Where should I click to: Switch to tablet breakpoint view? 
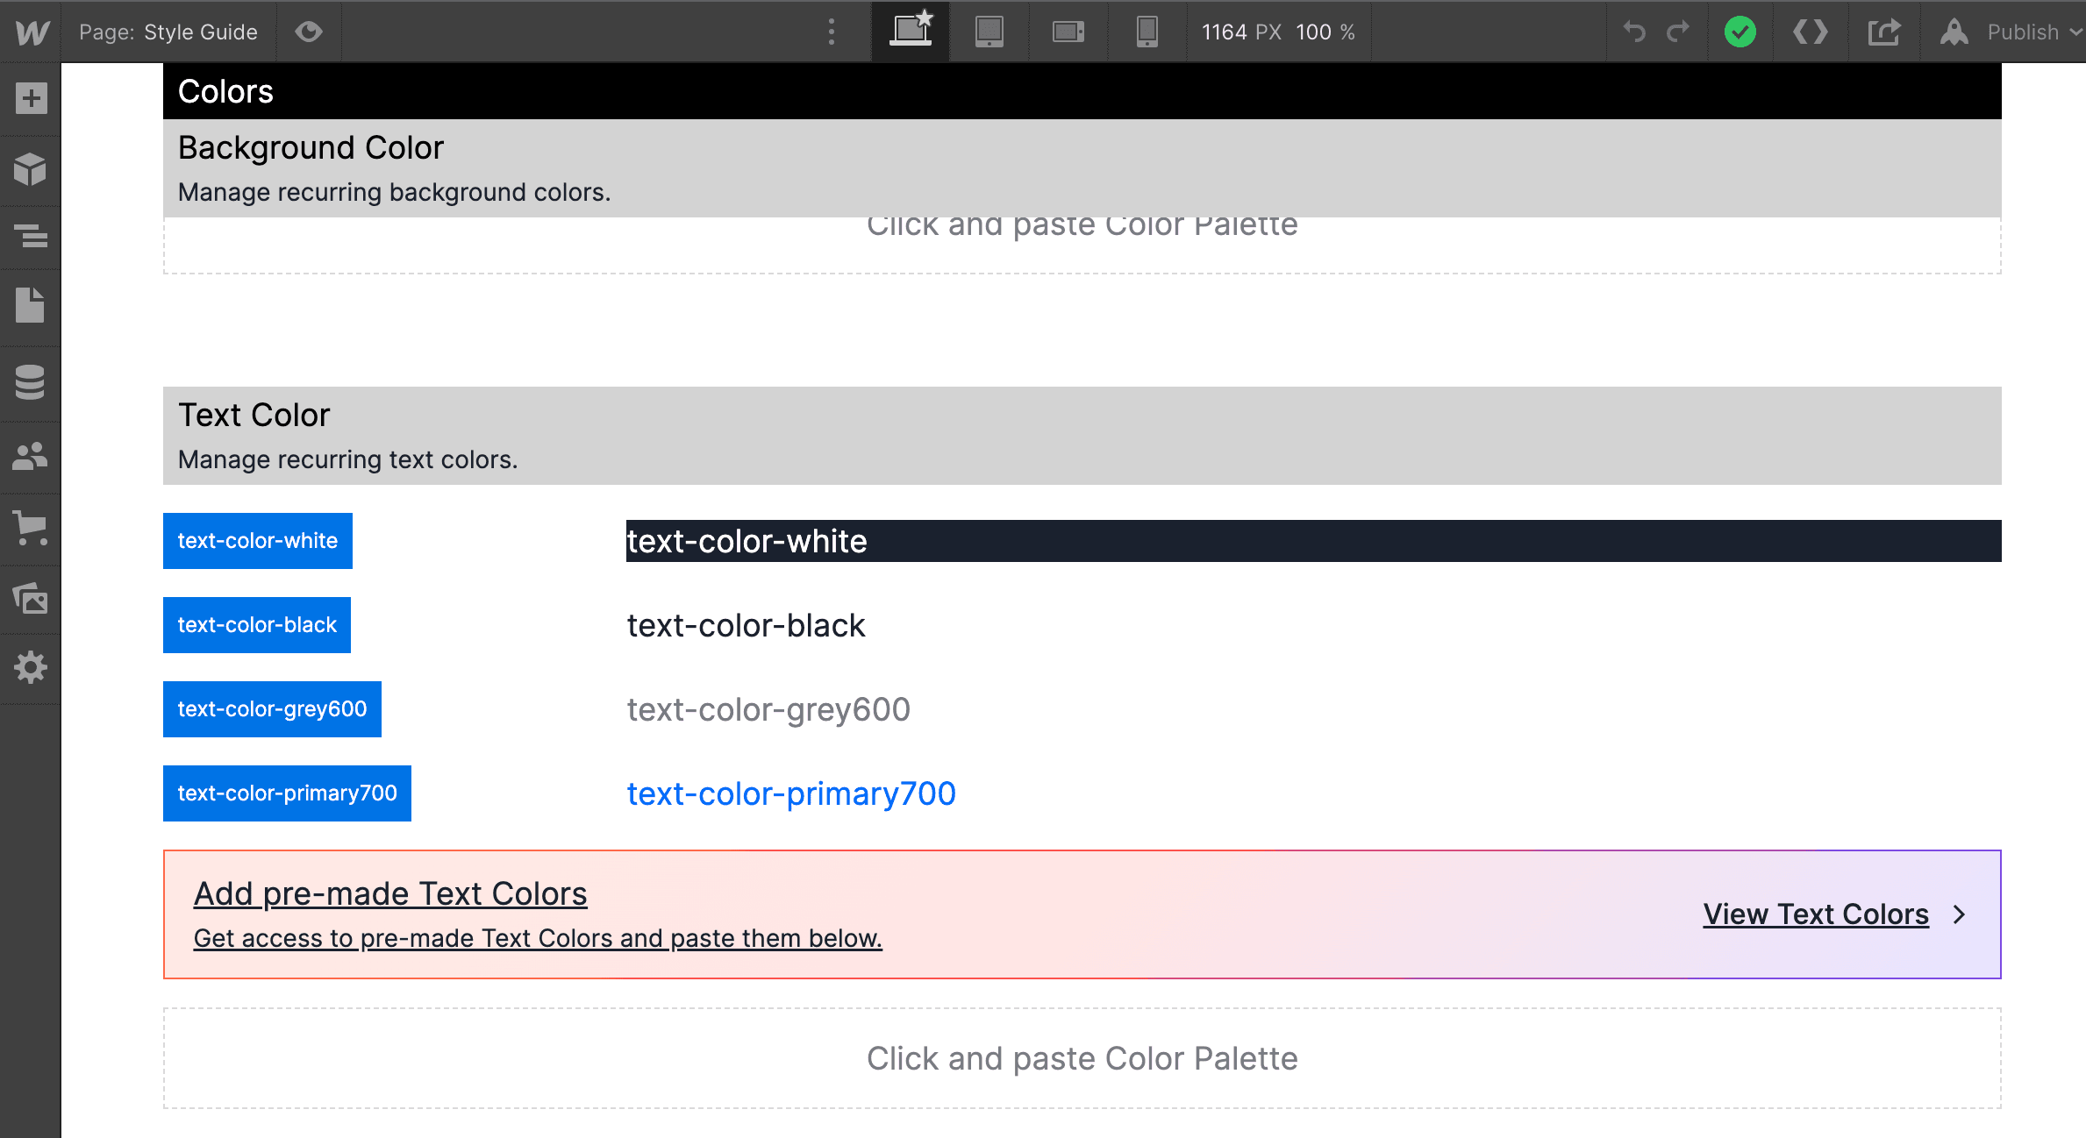point(988,32)
